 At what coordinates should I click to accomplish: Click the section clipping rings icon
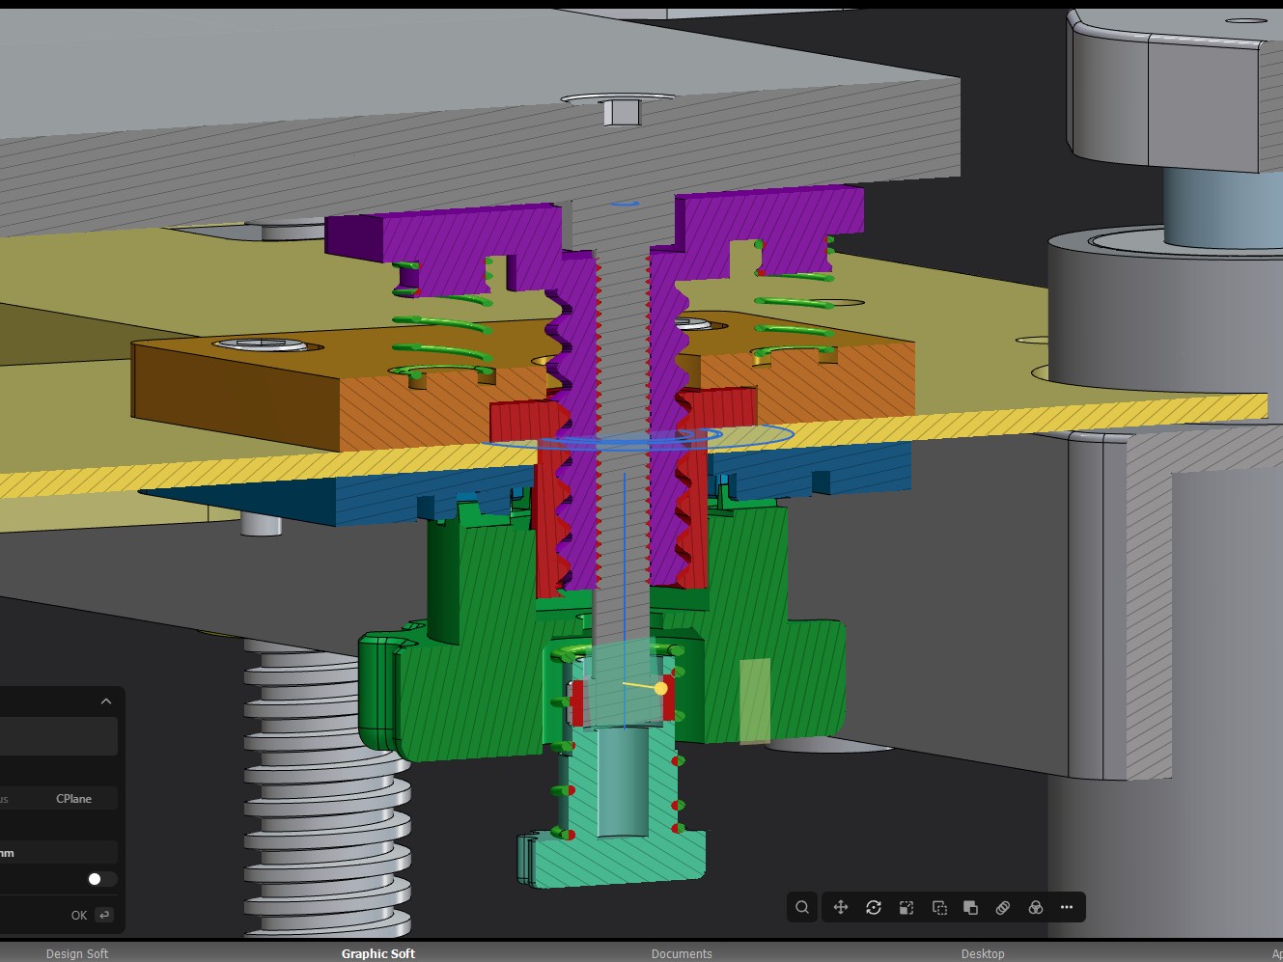pyautogui.click(x=1003, y=907)
